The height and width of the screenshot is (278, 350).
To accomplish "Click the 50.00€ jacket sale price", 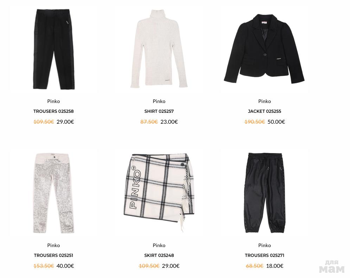I will 276,122.
